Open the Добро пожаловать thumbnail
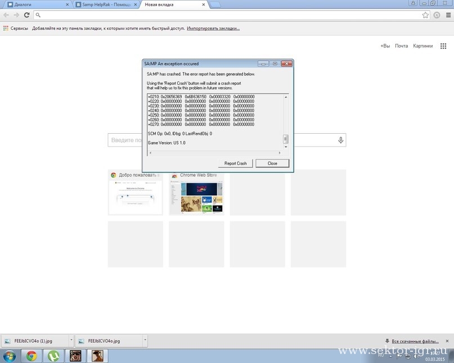Image resolution: width=454 pixels, height=363 pixels. 136,192
